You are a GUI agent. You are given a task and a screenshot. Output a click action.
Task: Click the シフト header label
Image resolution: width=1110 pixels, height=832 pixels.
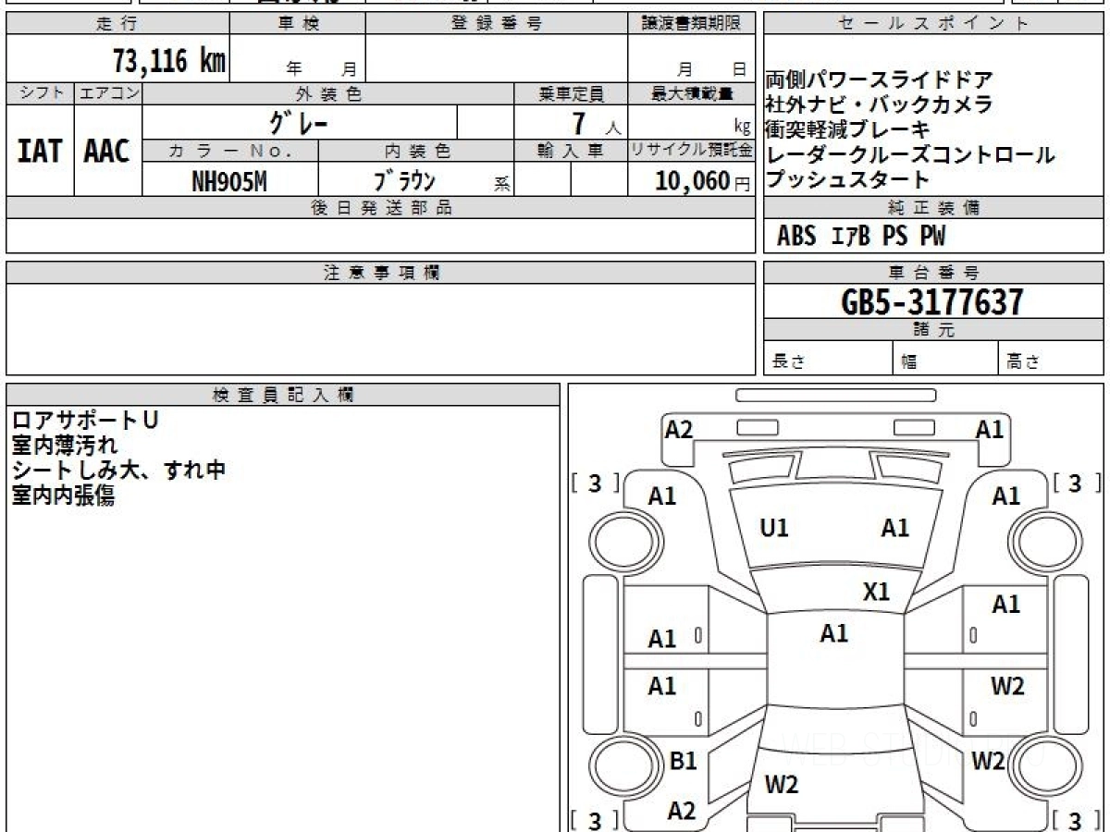(x=40, y=93)
